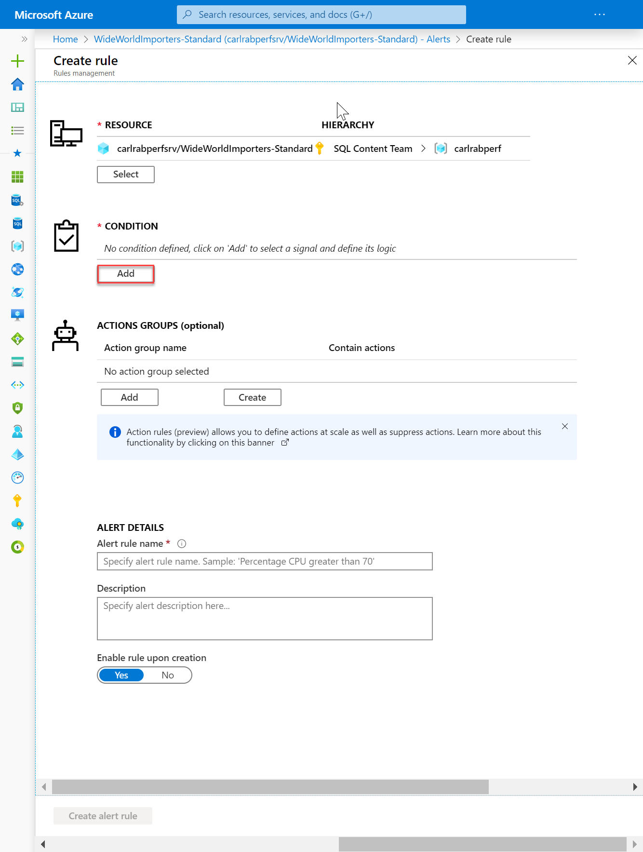Open the Cost Management dollar icon
643x852 pixels.
17,547
